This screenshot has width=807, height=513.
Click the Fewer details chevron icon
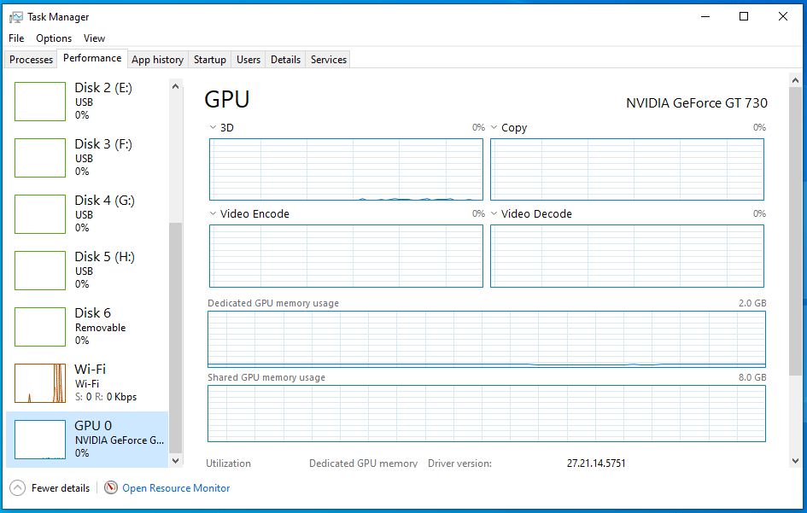[17, 487]
